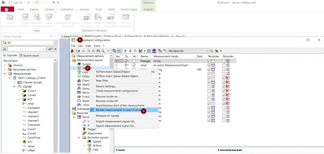The width and height of the screenshot is (324, 154).
Task: Toggle Recorder checkbox in Triangle row
Action: tap(209, 61)
